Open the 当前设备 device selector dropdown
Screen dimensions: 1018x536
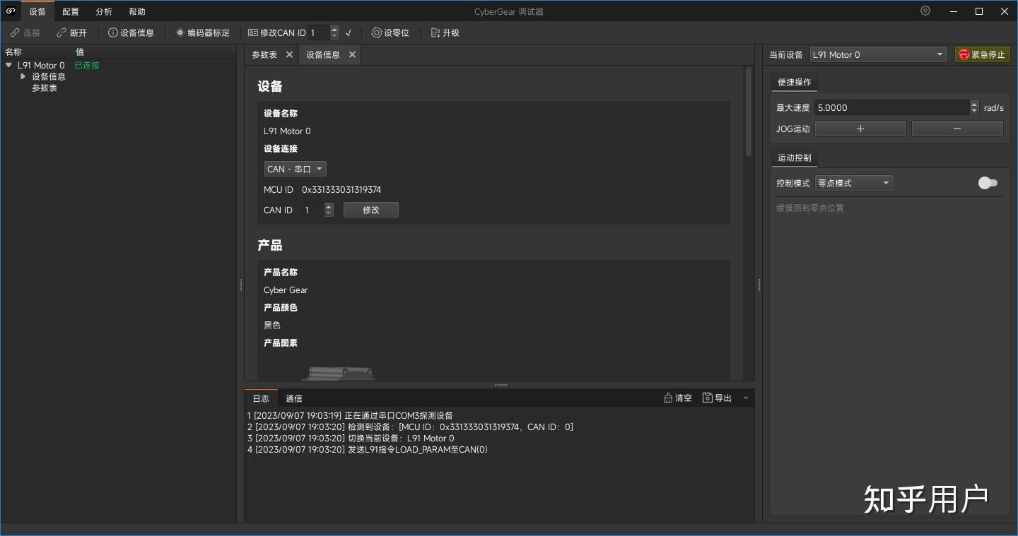coord(877,54)
